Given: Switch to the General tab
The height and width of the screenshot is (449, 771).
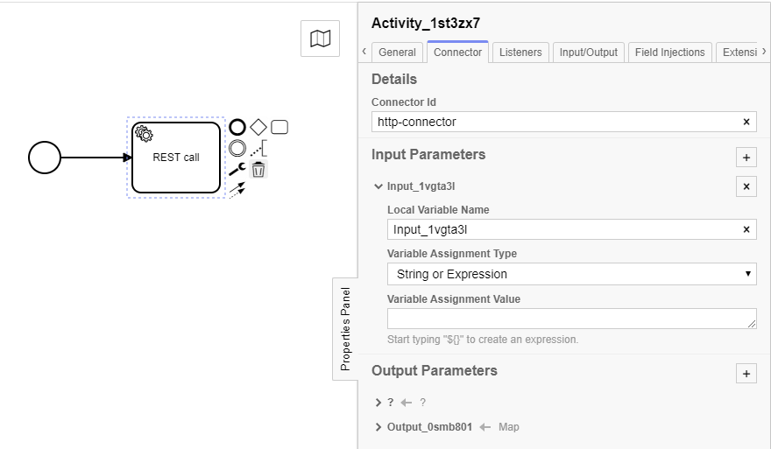Looking at the screenshot, I should coord(397,53).
